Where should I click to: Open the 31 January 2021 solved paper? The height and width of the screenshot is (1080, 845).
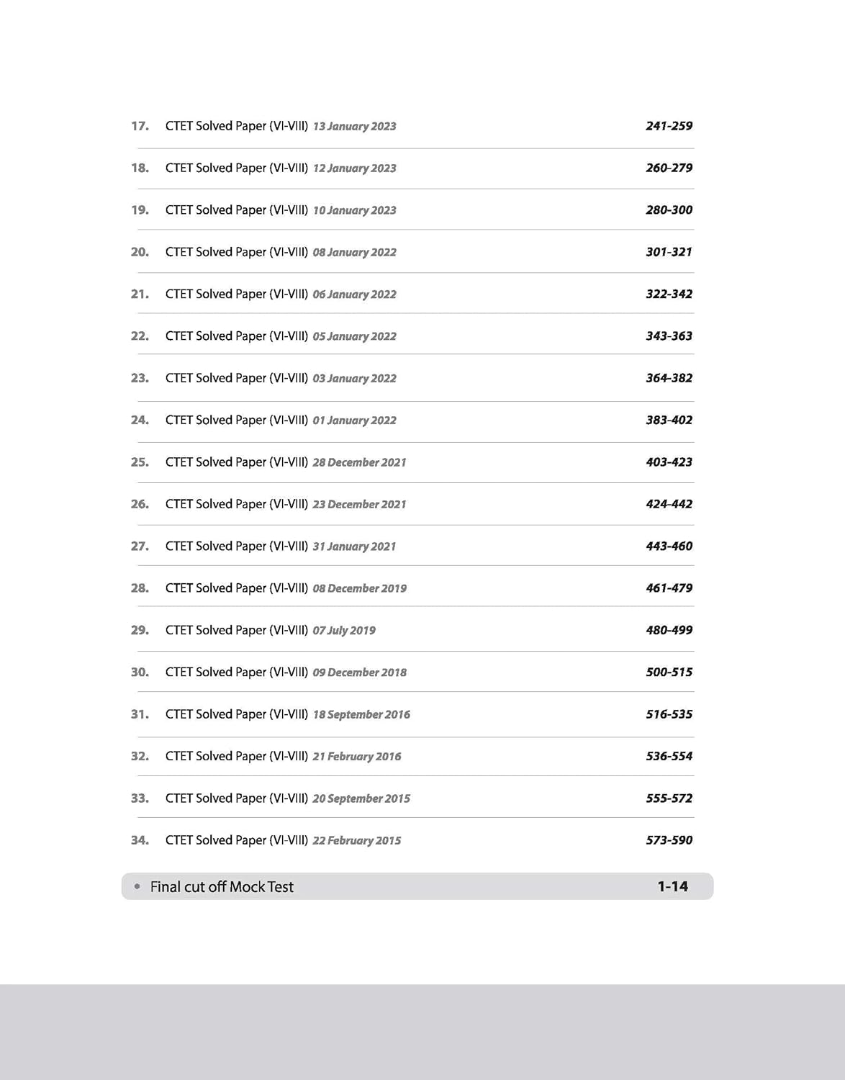pyautogui.click(x=281, y=546)
